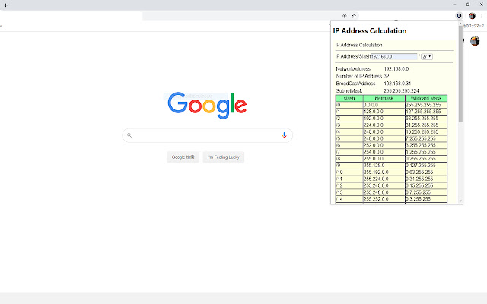Screen dimensions: 487x304
Task: Click wildcard cell 0.255.255.255
Action: 426,159
